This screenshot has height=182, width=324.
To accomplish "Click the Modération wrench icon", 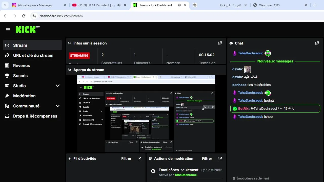I will pyautogui.click(x=7, y=96).
